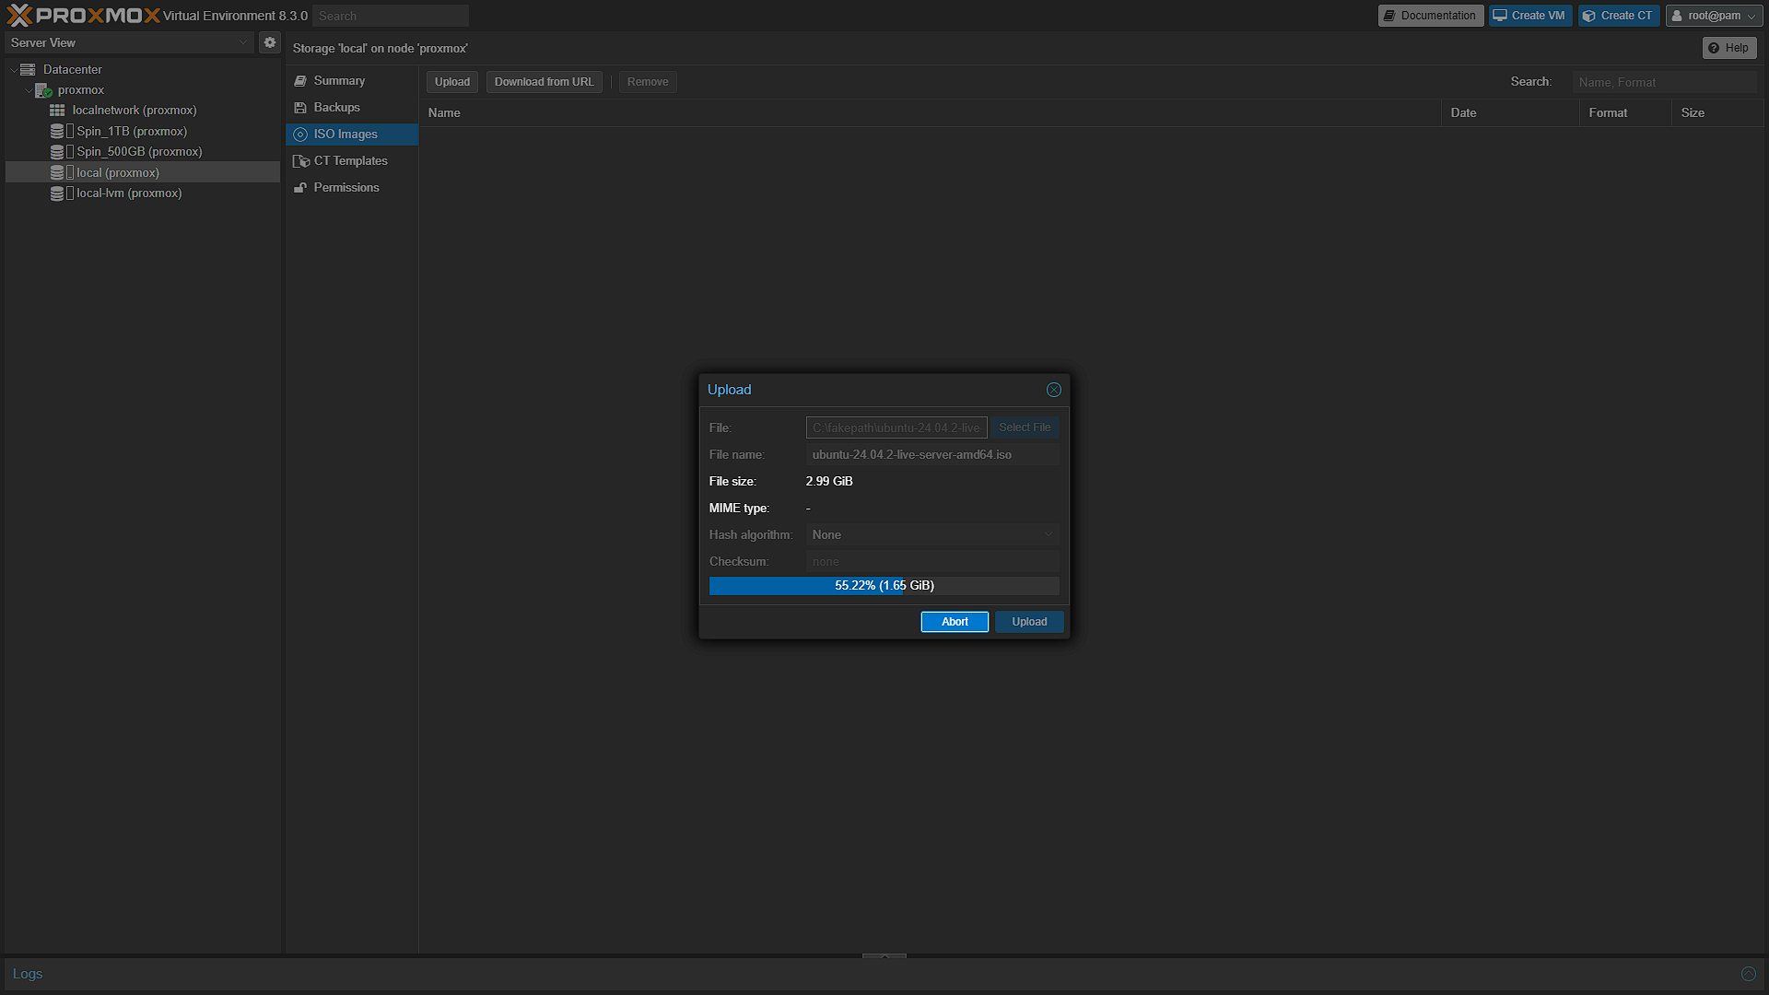The width and height of the screenshot is (1769, 995).
Task: Click the Spin_1TB storage disk icon
Action: pyautogui.click(x=57, y=131)
